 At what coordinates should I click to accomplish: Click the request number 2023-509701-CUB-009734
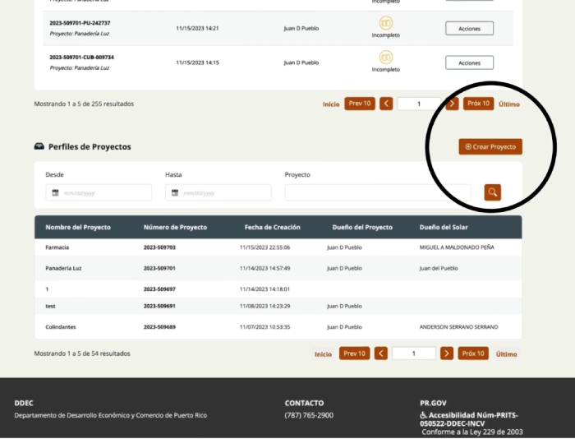[82, 58]
